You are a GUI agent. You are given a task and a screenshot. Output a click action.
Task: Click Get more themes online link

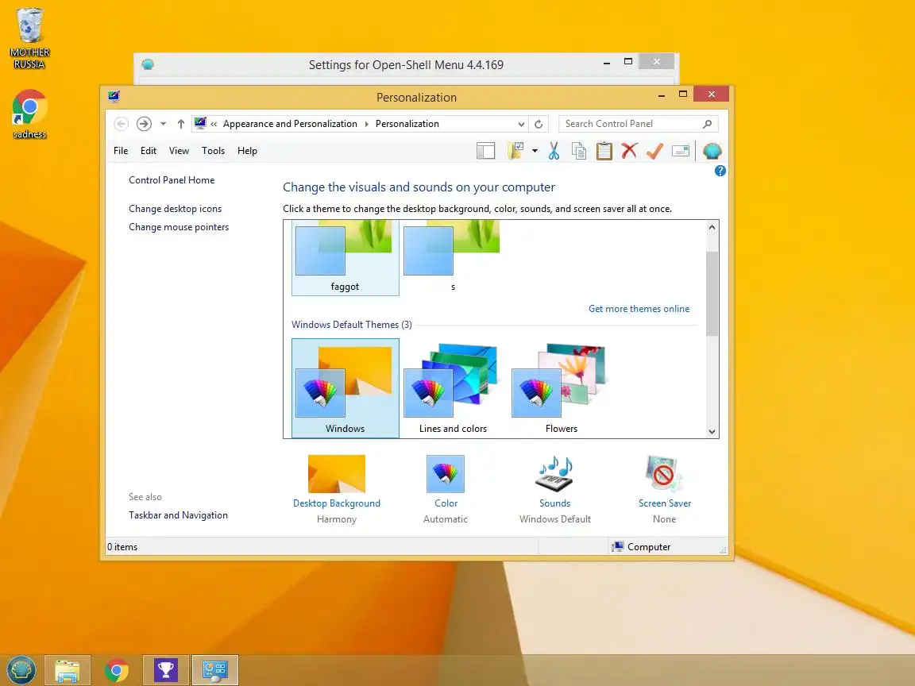[x=639, y=309]
